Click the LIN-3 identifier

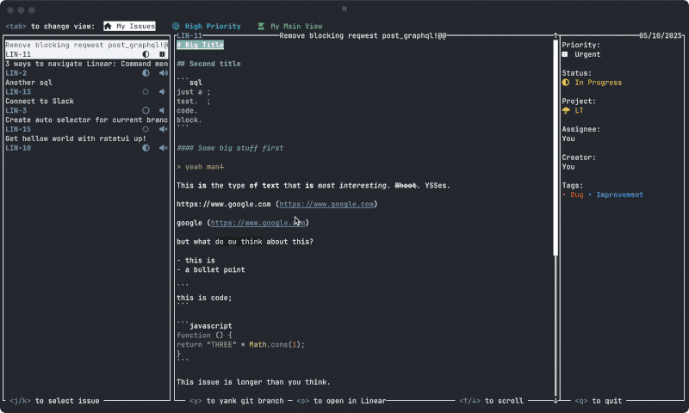coord(16,111)
